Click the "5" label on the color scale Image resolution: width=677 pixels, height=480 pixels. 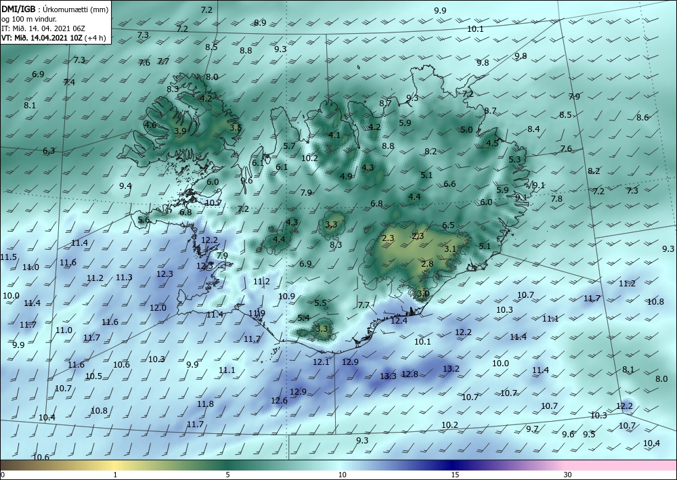pyautogui.click(x=227, y=475)
